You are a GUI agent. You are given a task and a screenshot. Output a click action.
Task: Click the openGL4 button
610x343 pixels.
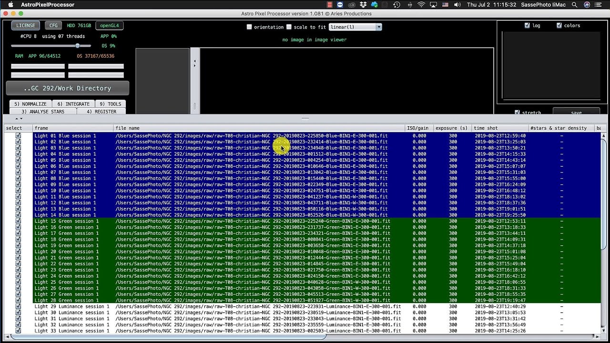[x=110, y=26]
